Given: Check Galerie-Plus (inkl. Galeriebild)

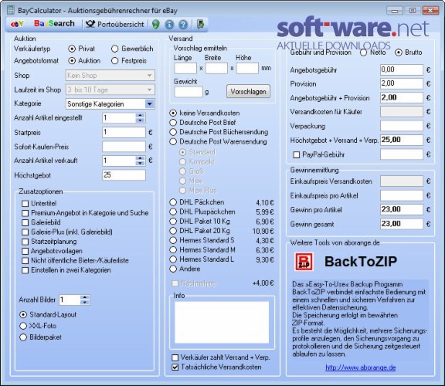Looking at the screenshot, I should (x=25, y=232).
